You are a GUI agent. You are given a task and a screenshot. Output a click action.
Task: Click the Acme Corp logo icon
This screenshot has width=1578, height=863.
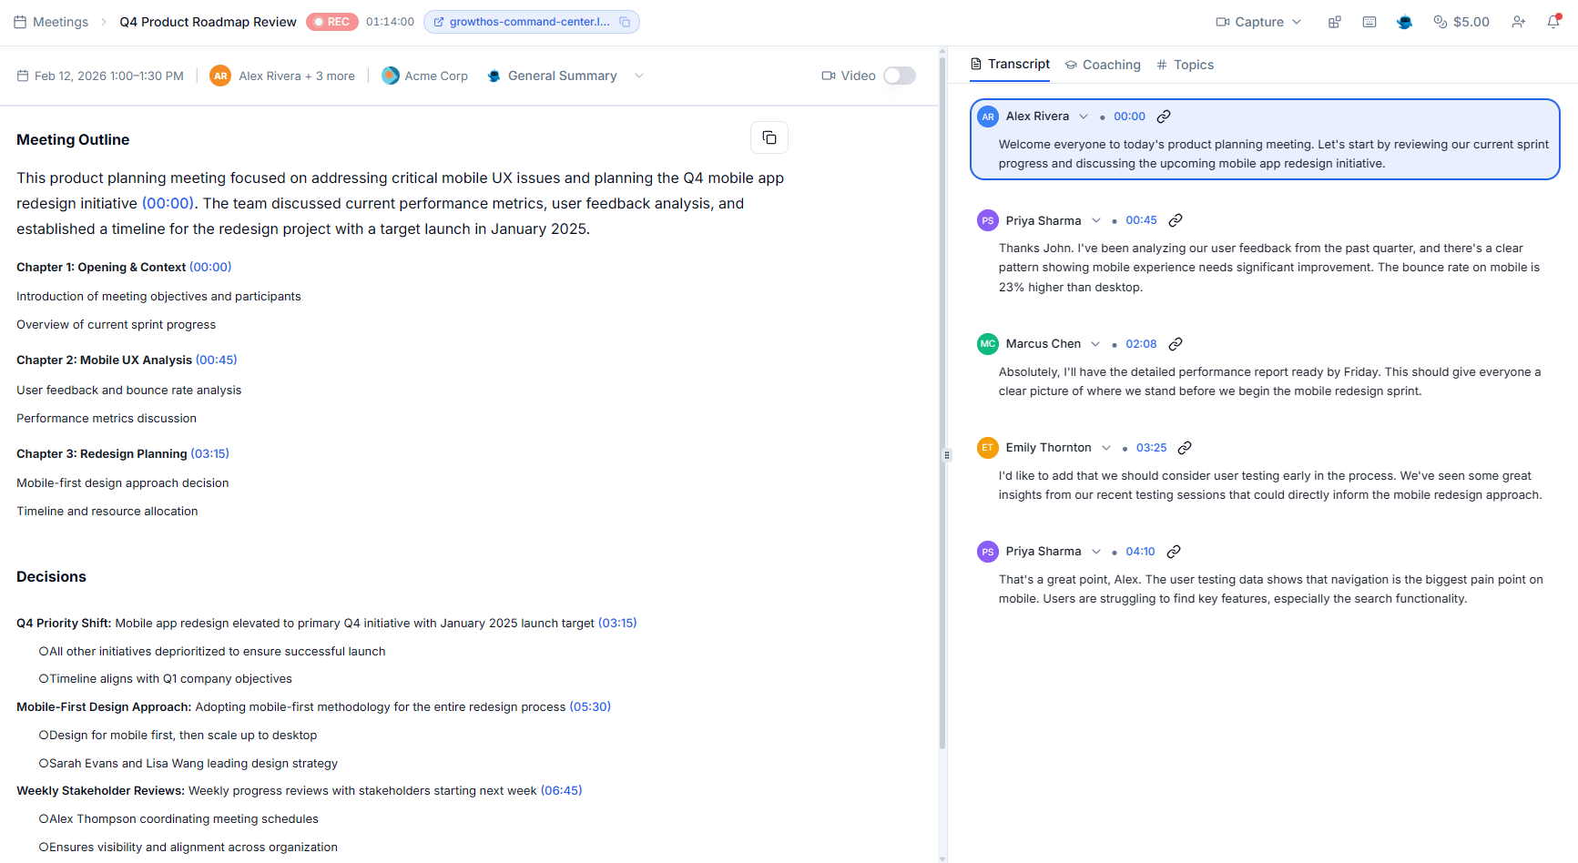[x=390, y=76]
